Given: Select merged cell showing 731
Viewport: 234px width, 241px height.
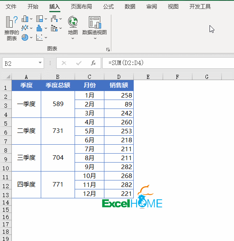Looking at the screenshot, I should (x=58, y=131).
